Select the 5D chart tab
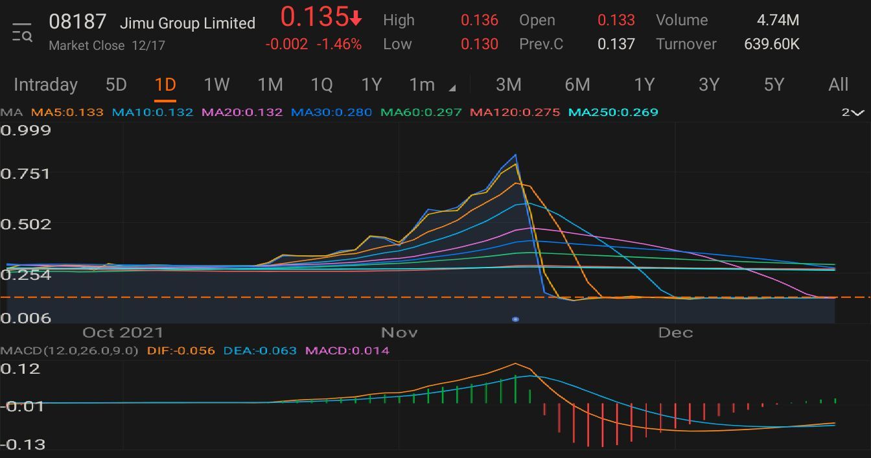871x458 pixels. click(116, 85)
